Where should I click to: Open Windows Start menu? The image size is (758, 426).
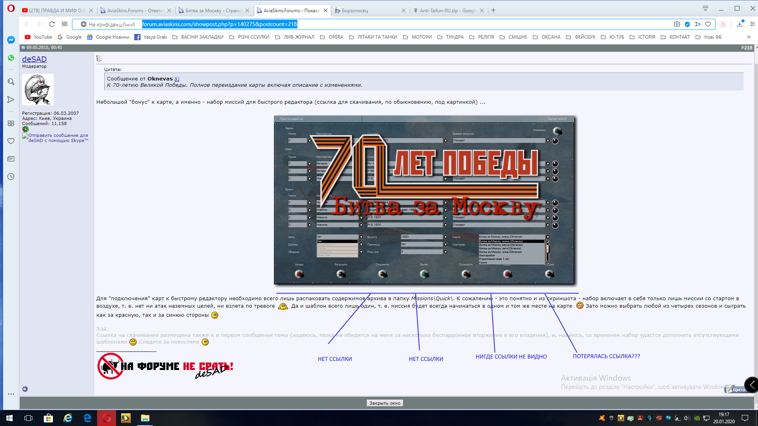tap(9, 418)
